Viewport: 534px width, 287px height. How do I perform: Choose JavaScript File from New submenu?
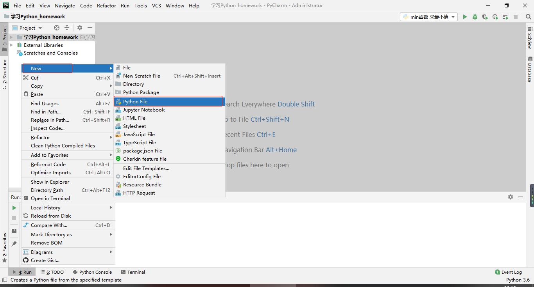[169, 135]
